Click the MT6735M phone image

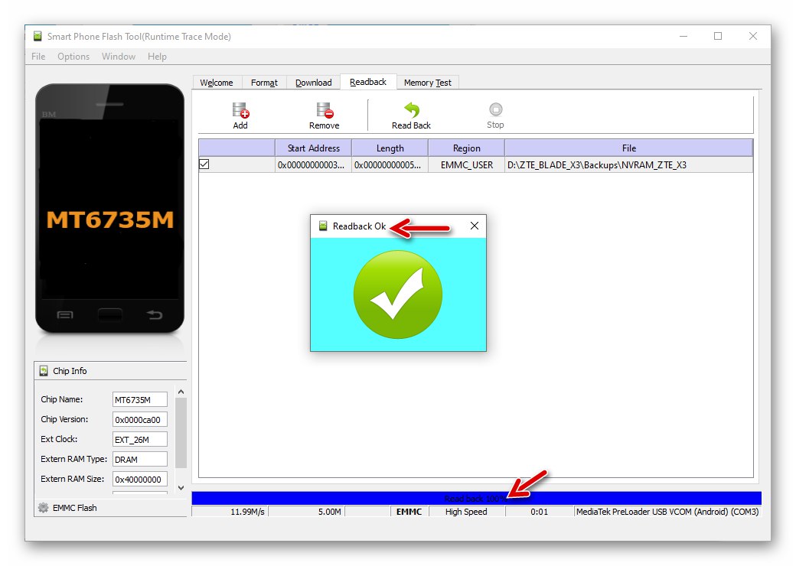click(109, 209)
